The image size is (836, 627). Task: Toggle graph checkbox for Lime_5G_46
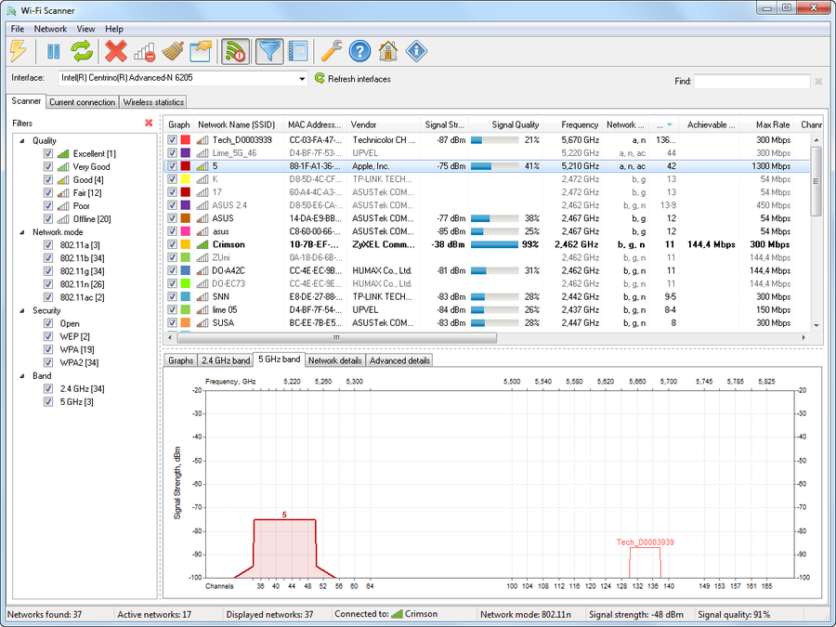click(172, 153)
